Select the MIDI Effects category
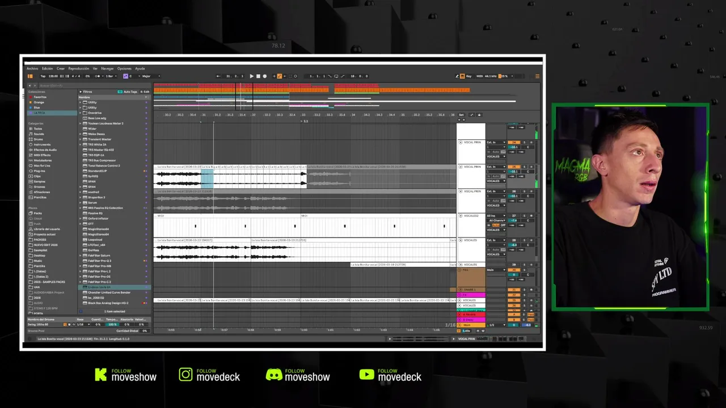 (x=42, y=155)
